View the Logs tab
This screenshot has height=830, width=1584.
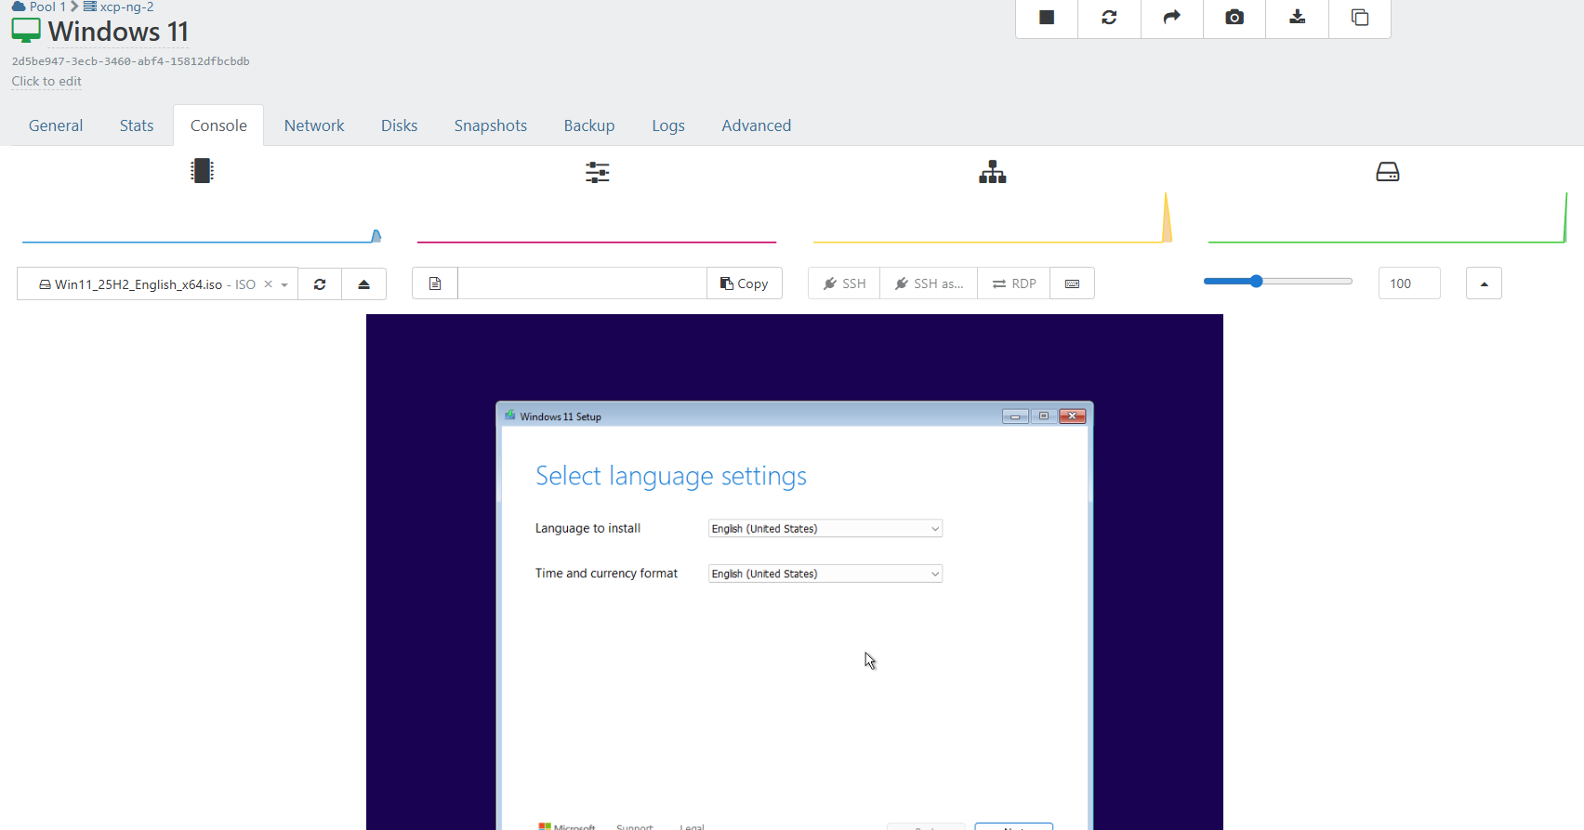(x=668, y=125)
